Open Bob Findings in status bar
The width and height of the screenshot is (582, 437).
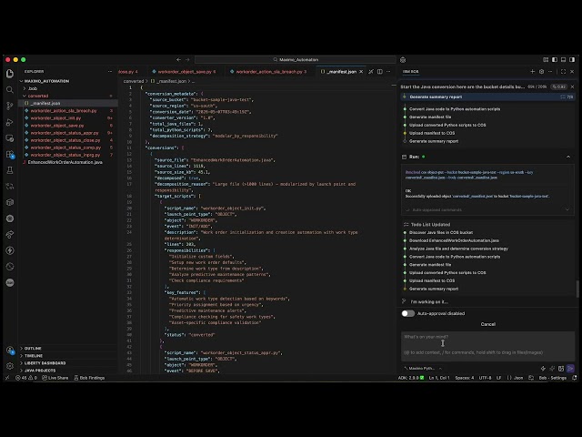[x=89, y=378]
